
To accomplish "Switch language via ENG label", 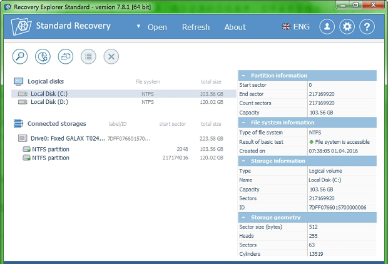I will (x=301, y=27).
